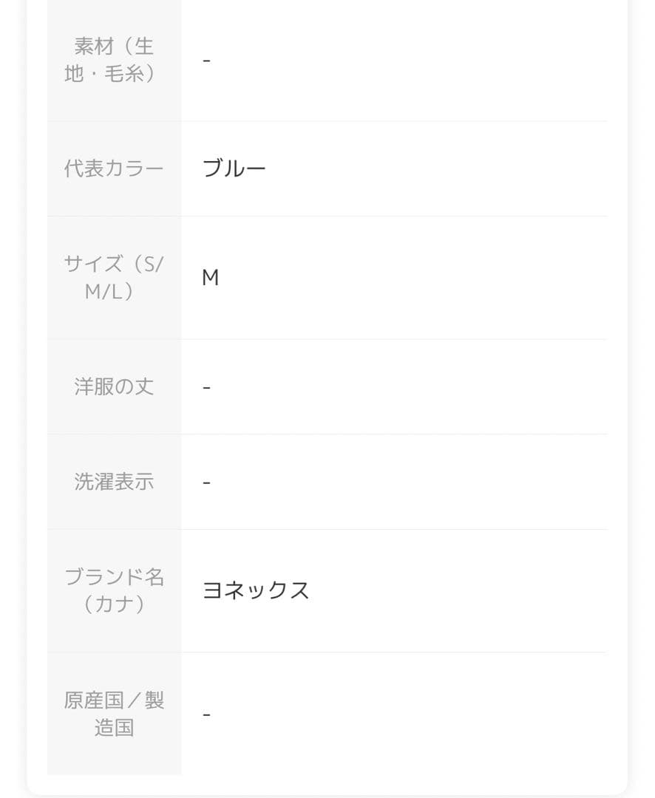Image resolution: width=655 pixels, height=798 pixels.
Task: Tap the 原産国／製造国 label
Action: click(x=114, y=714)
